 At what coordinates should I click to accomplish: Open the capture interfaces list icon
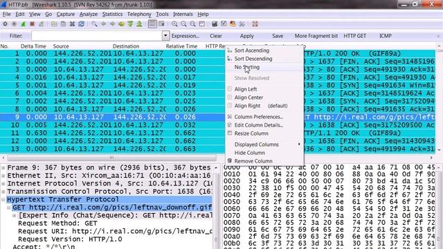click(x=6, y=24)
